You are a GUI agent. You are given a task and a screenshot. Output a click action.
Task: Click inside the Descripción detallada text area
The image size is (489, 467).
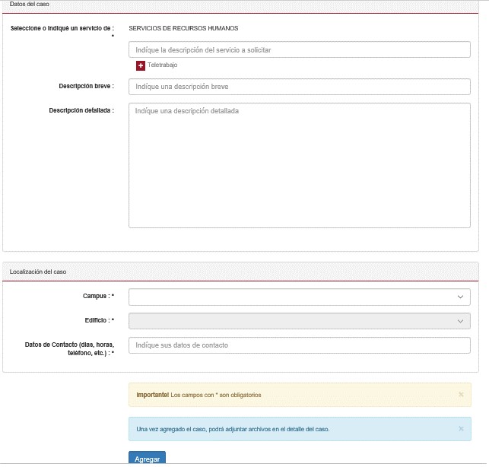click(299, 165)
